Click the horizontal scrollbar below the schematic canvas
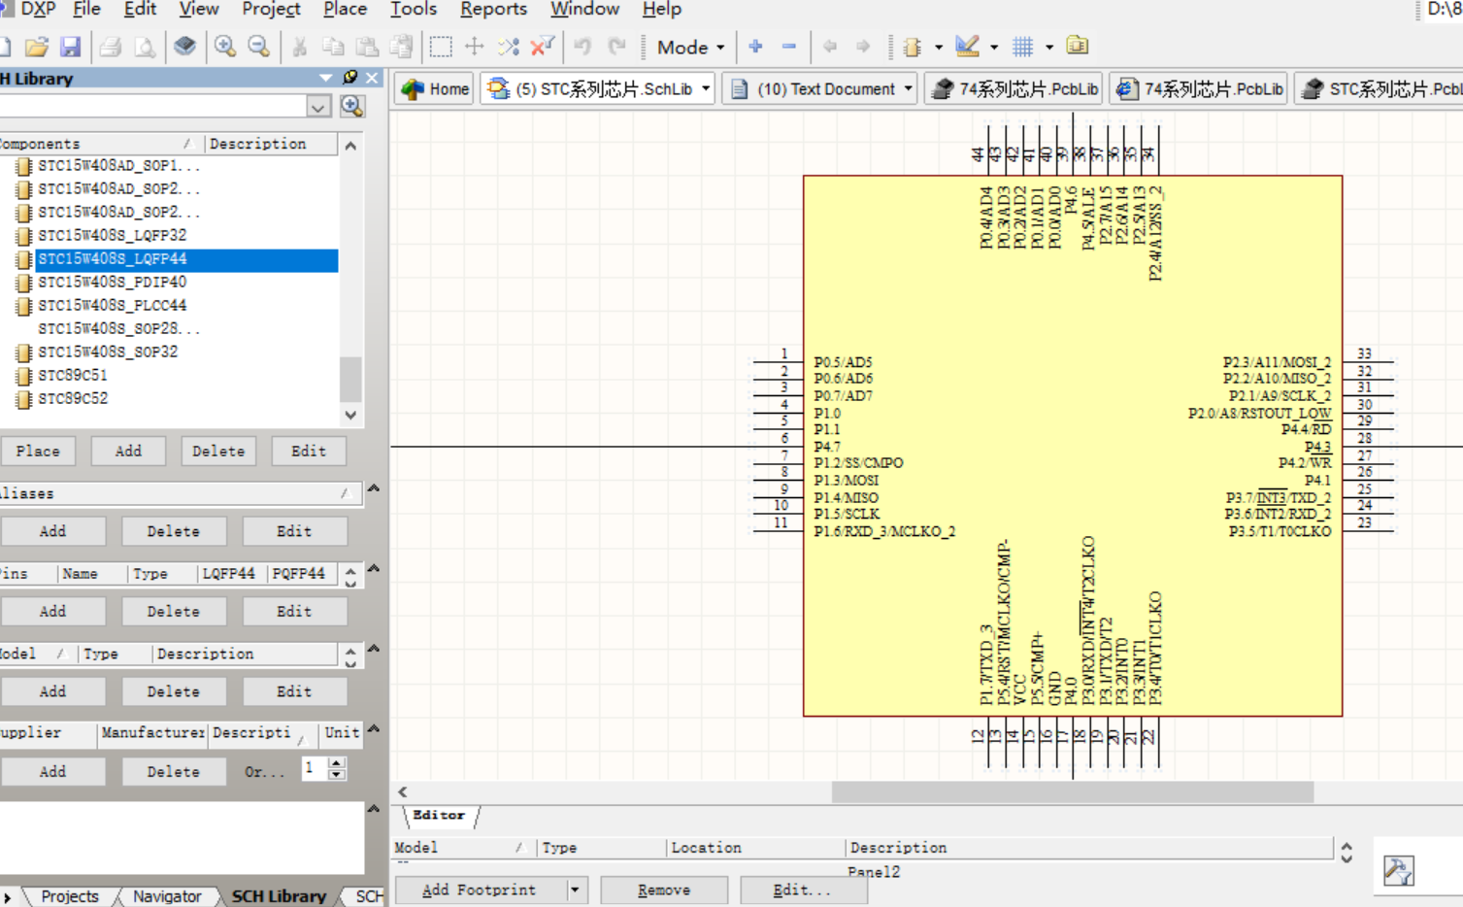This screenshot has width=1463, height=907. (x=1072, y=792)
